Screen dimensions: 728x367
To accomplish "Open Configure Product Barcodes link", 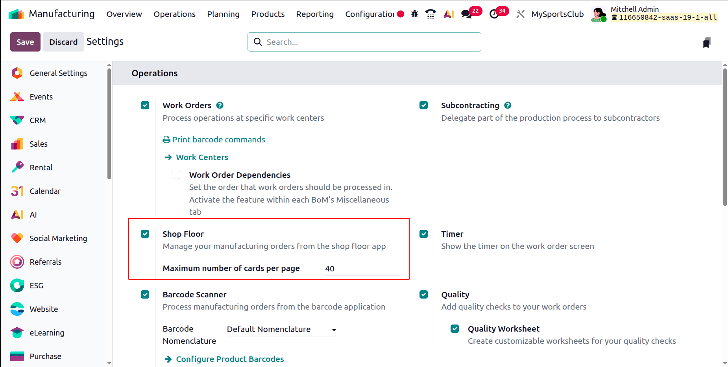I will 224,359.
